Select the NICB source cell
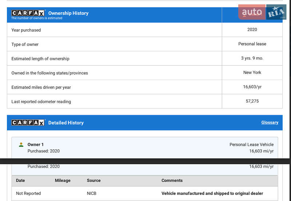Image resolution: width=291 pixels, height=201 pixels. 92,193
